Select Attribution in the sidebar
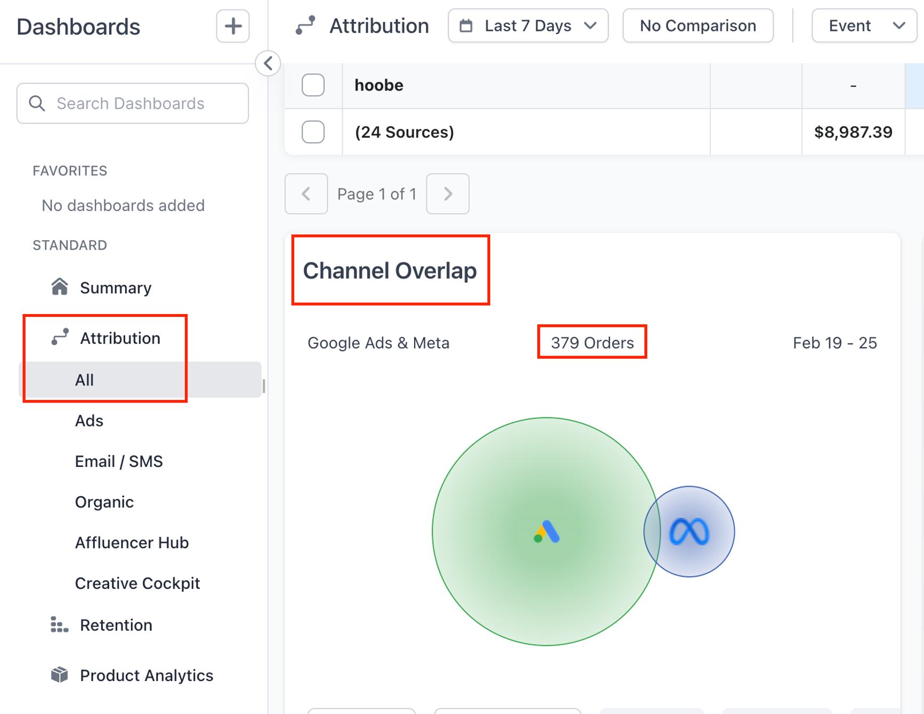Screen dimensions: 924x714 point(120,338)
